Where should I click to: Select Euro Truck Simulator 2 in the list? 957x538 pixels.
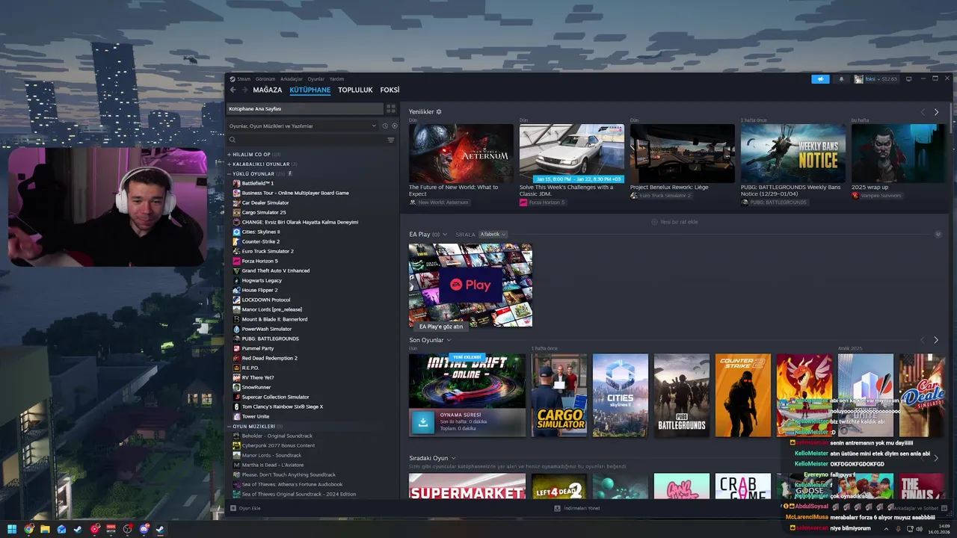[268, 251]
